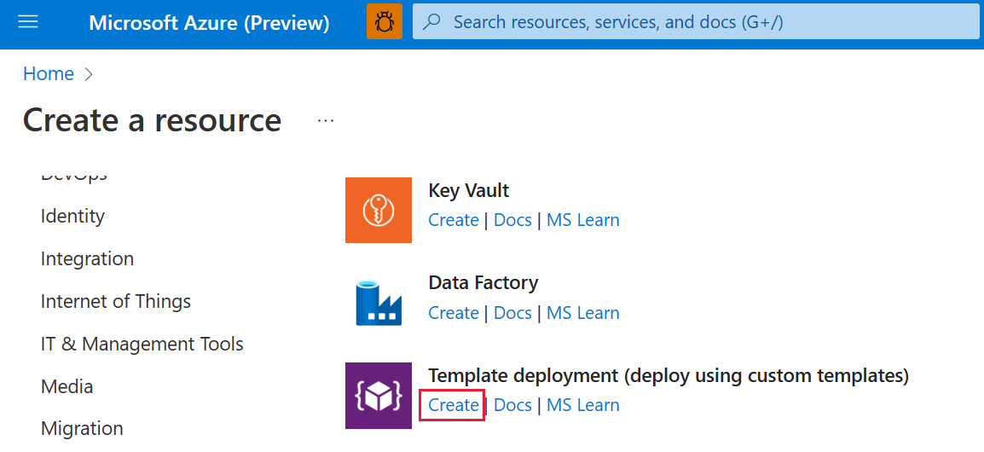The height and width of the screenshot is (452, 984).
Task: Open MS Learn for Template deployment
Action: click(x=583, y=406)
